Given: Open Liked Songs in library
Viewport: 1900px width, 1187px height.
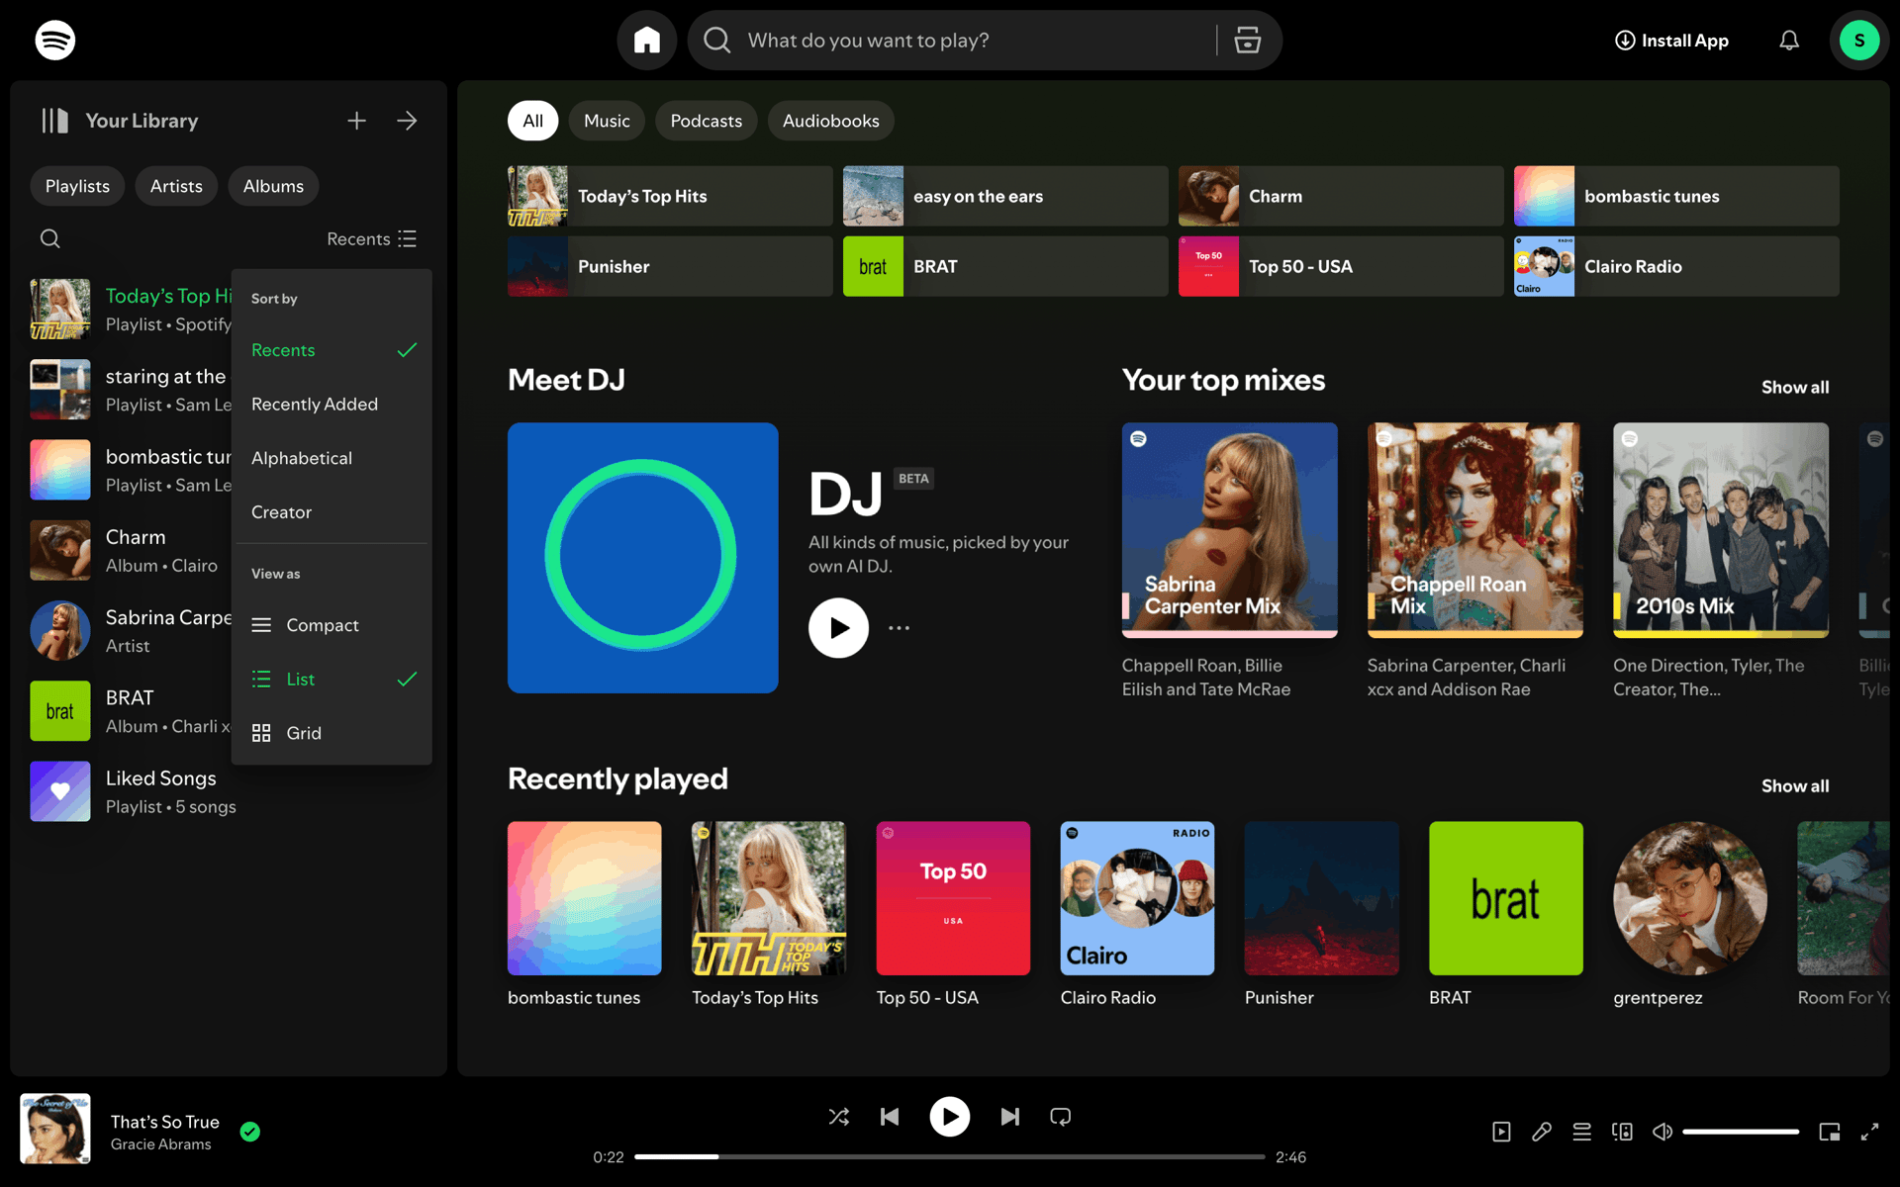Looking at the screenshot, I should click(x=228, y=791).
